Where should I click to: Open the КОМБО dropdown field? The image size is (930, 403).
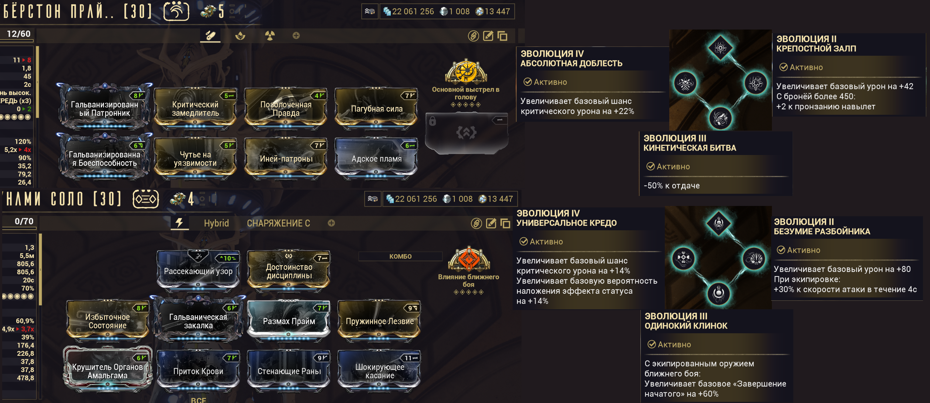400,256
